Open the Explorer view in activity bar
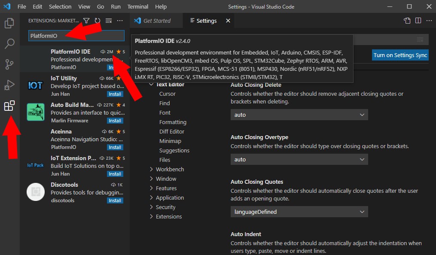The width and height of the screenshot is (436, 255). coord(9,23)
